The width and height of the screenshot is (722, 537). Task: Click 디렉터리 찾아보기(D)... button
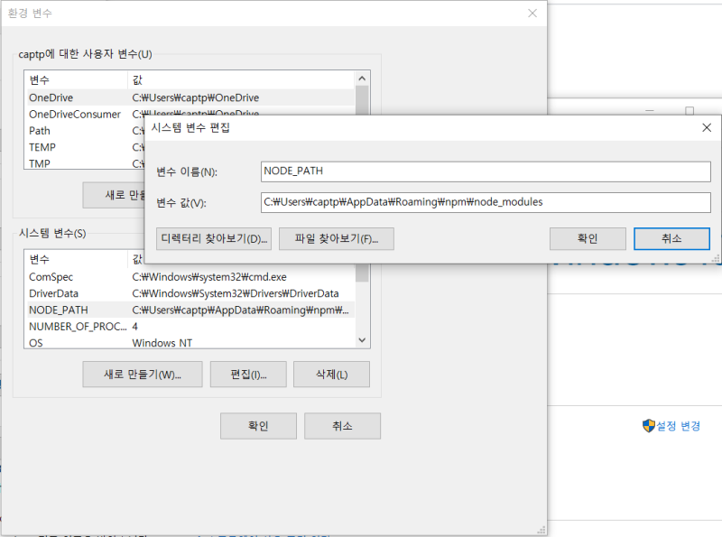point(214,238)
